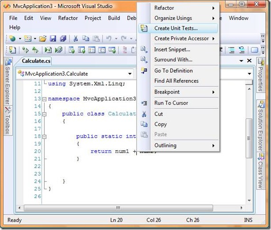The image size is (271, 230).
Task: Click the Debug Tests in Current Context icon
Action: [x=48, y=50]
